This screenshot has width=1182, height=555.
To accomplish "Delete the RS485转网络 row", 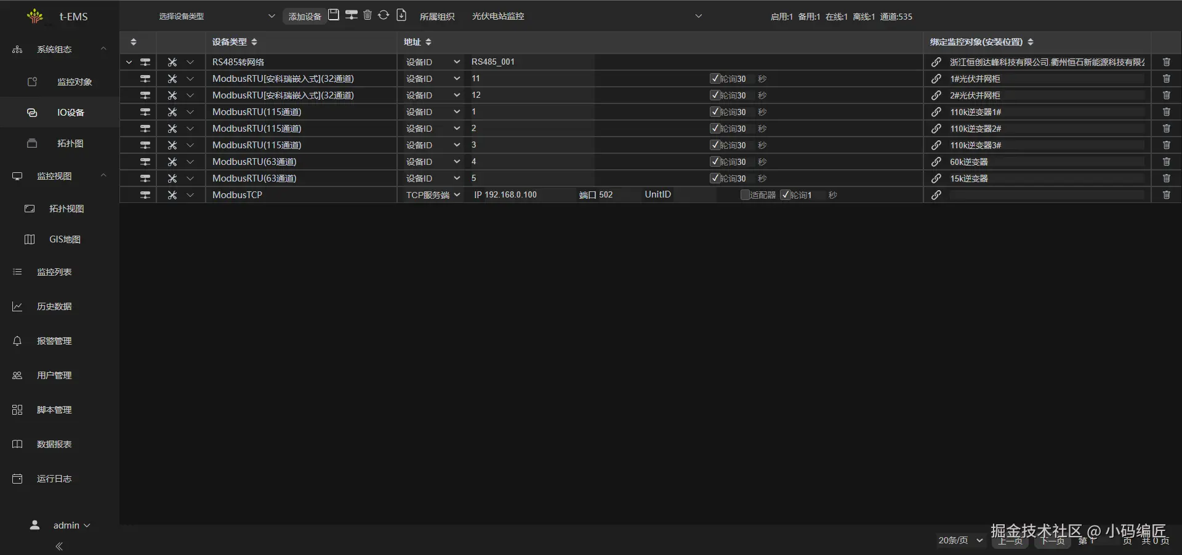I will tap(1166, 62).
